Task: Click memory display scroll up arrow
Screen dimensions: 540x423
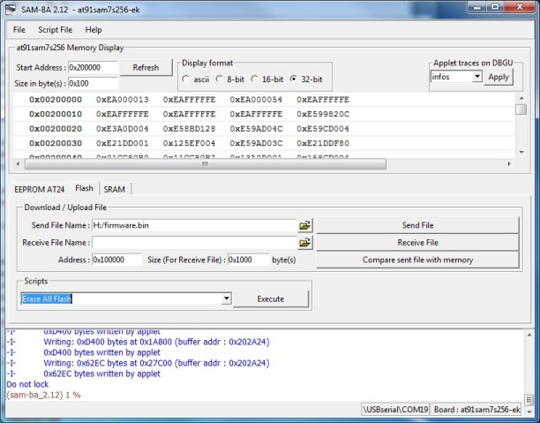Action: [521, 98]
